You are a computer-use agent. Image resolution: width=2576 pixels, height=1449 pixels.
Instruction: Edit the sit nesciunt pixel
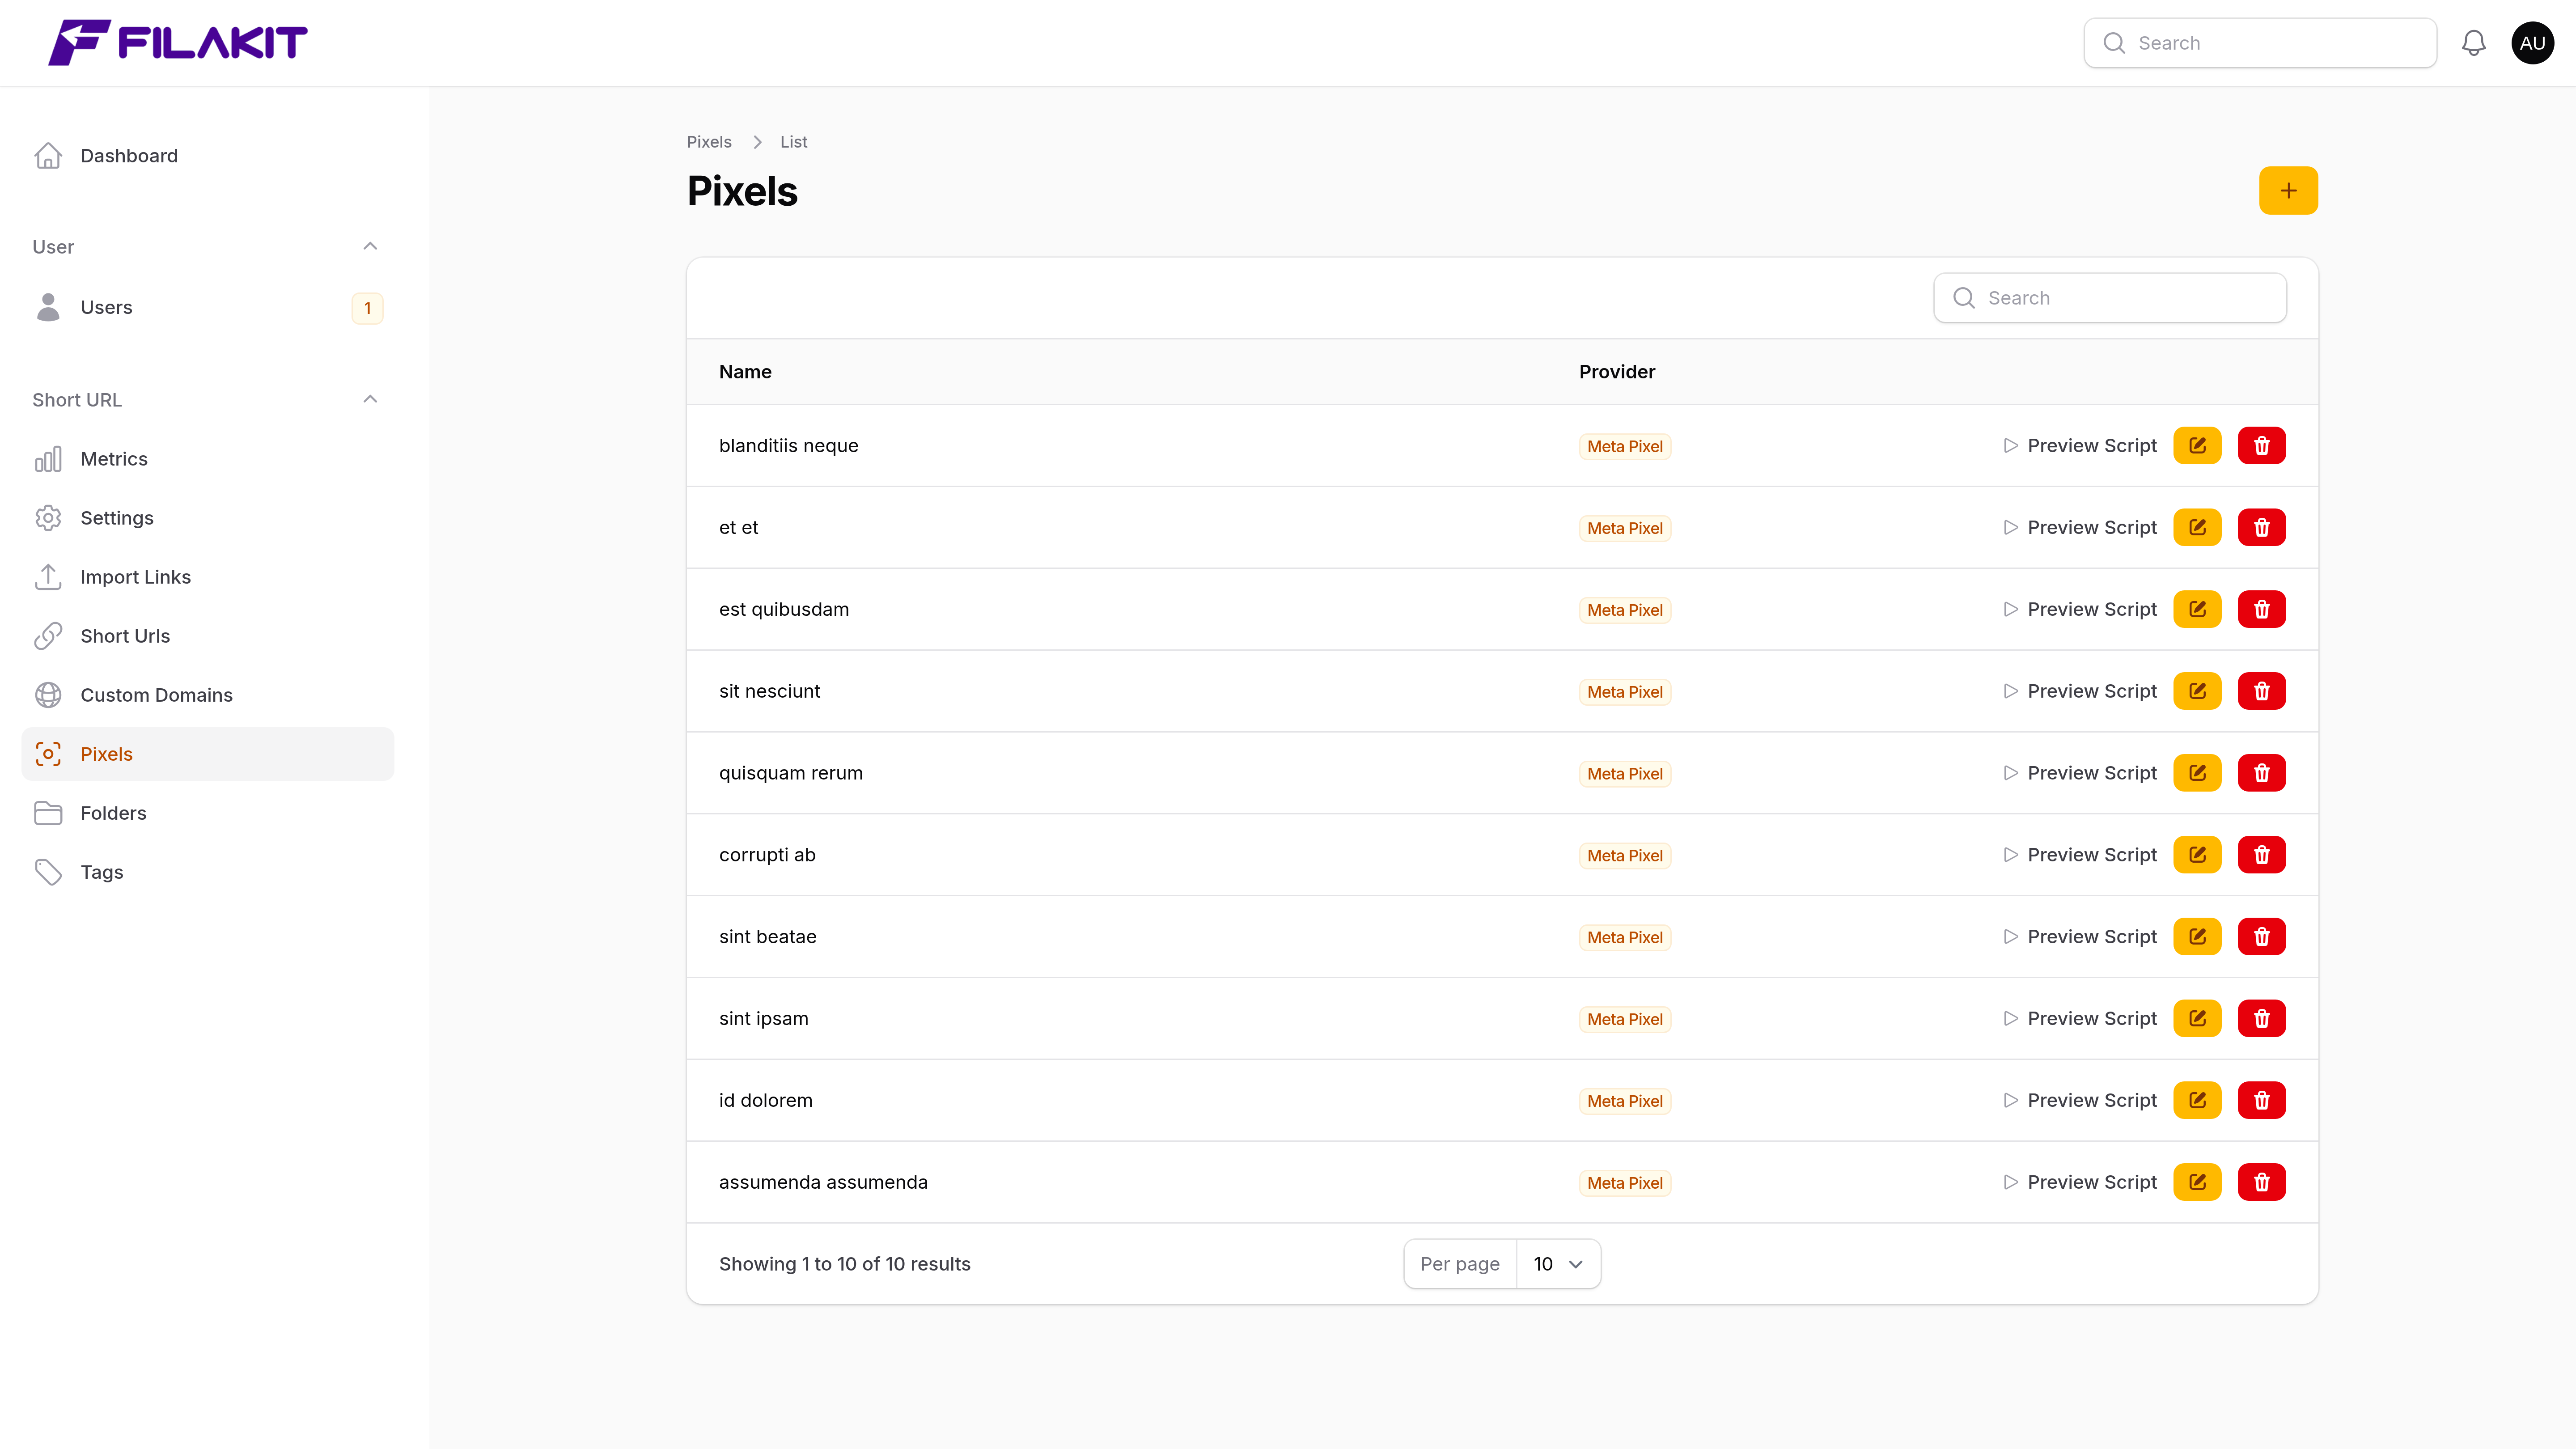pyautogui.click(x=2197, y=692)
